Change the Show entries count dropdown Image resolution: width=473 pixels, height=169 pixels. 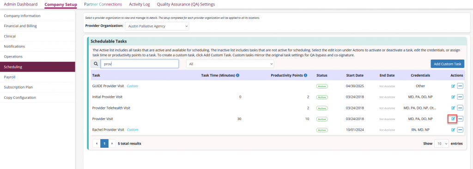441,144
